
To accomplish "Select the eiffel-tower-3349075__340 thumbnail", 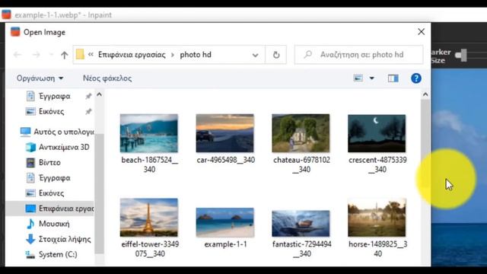I will pyautogui.click(x=149, y=218).
